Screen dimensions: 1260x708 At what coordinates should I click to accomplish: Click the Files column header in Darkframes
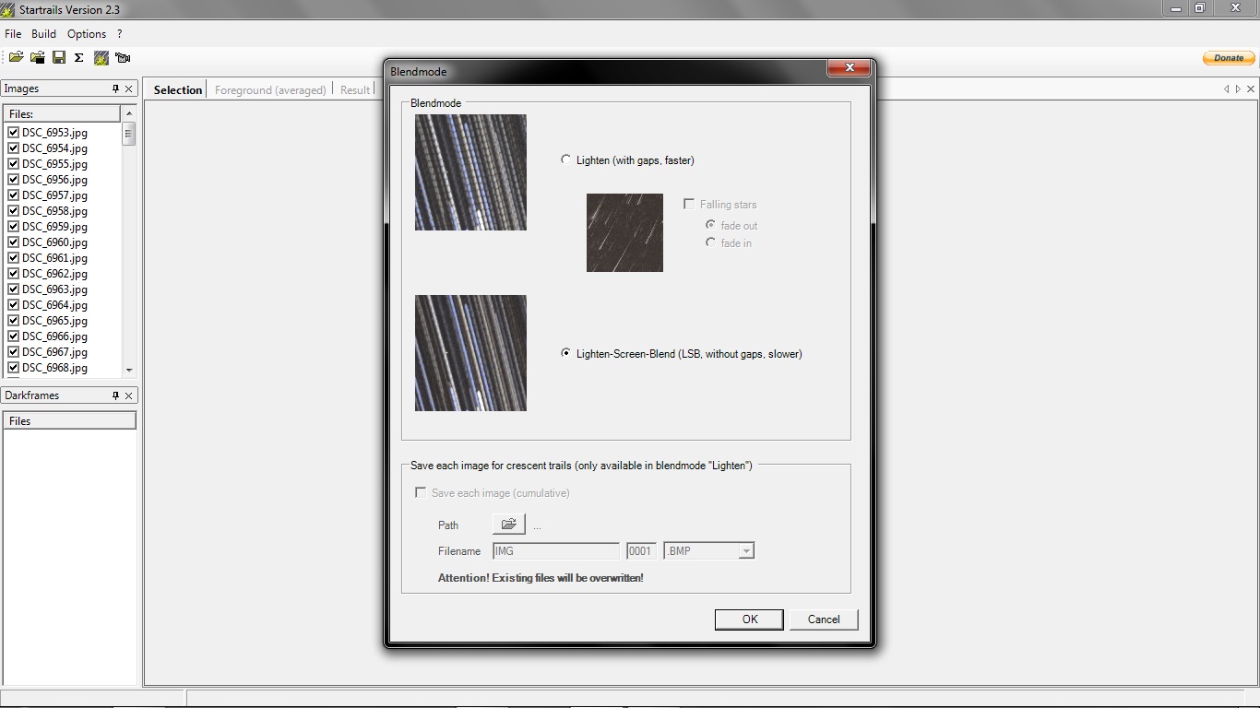(x=70, y=420)
